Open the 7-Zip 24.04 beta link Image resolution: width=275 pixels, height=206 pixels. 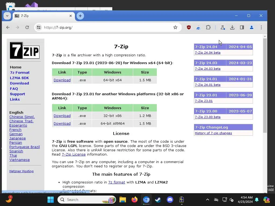208,53
